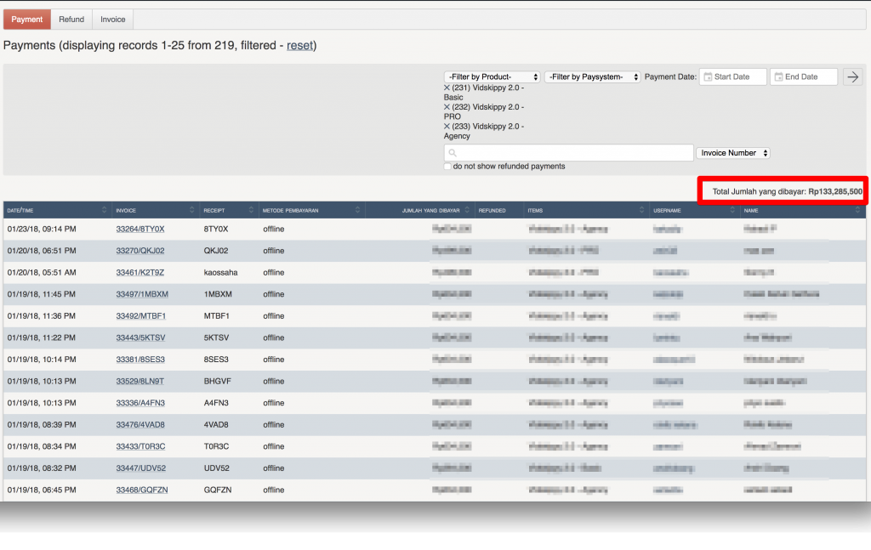The width and height of the screenshot is (871, 550).
Task: Open the Invoice Number search type dropdown
Action: click(733, 153)
